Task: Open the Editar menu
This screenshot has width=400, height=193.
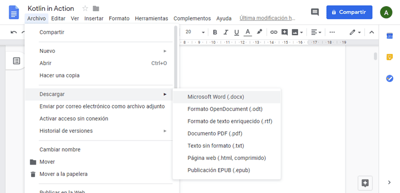Action: [58, 18]
